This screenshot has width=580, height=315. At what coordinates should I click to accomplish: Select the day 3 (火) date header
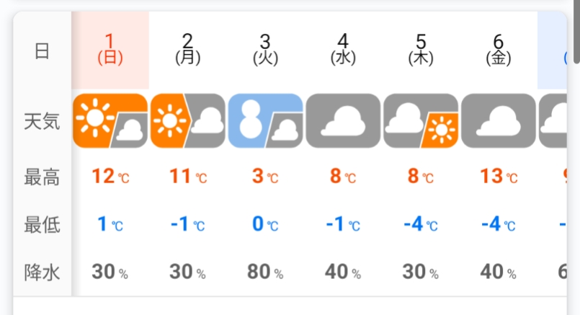(x=266, y=50)
